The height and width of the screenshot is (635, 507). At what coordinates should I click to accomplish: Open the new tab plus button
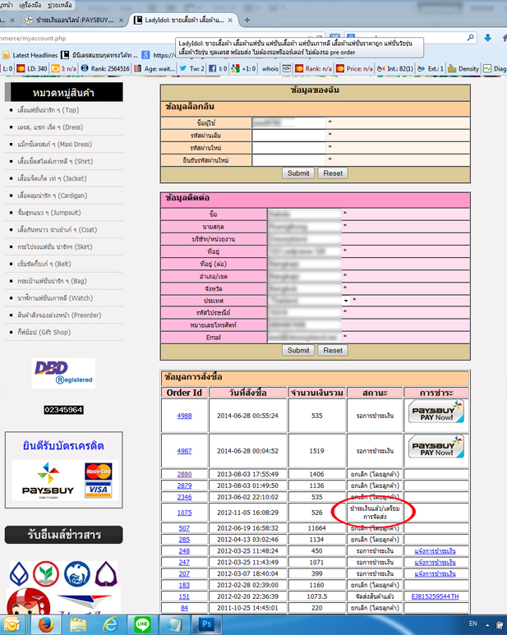247,20
